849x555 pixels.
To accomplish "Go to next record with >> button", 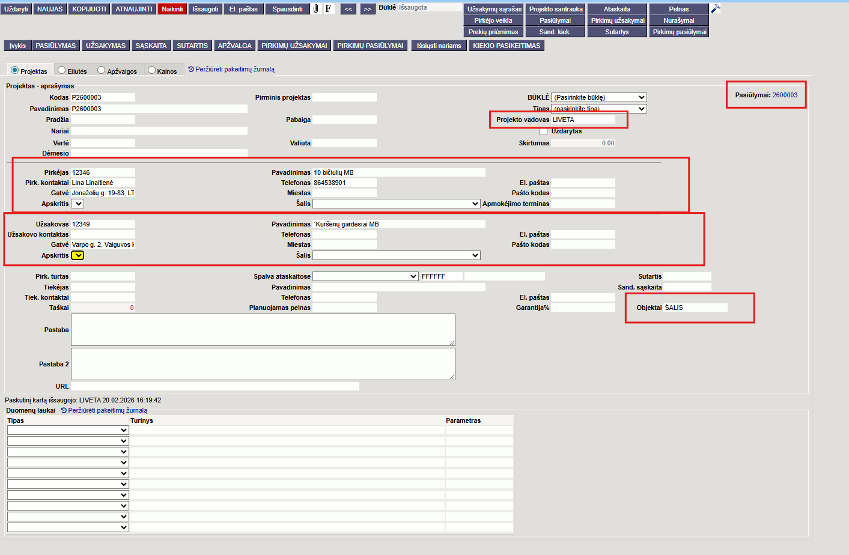I will point(367,9).
